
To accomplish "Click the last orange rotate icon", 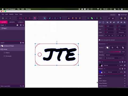I will pos(80,18).
